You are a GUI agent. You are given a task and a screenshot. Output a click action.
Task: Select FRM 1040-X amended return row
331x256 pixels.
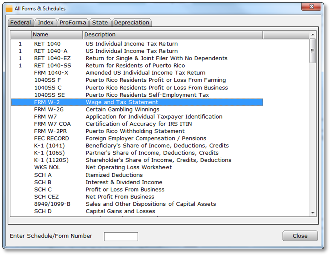tap(136, 73)
